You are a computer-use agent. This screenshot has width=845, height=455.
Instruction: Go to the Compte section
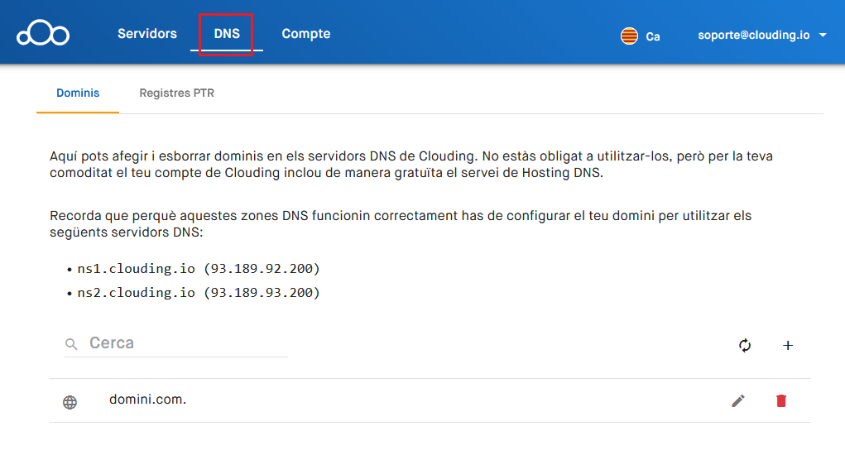[305, 33]
